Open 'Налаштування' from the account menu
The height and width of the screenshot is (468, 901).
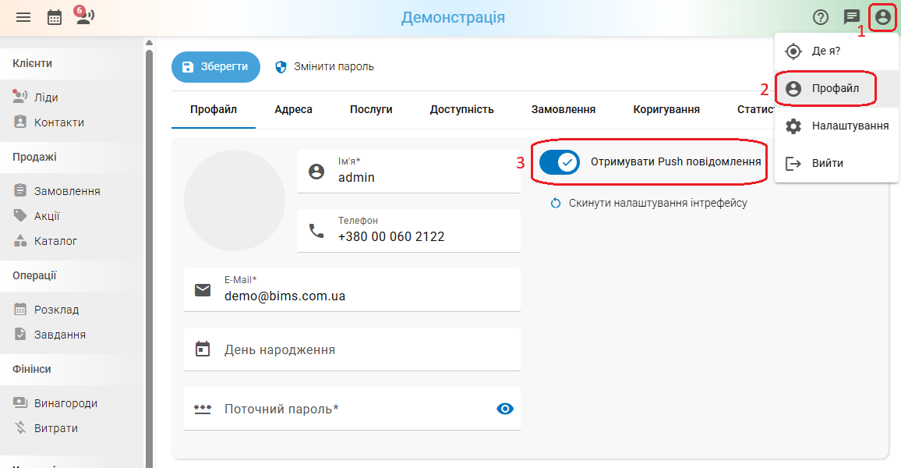[836, 126]
